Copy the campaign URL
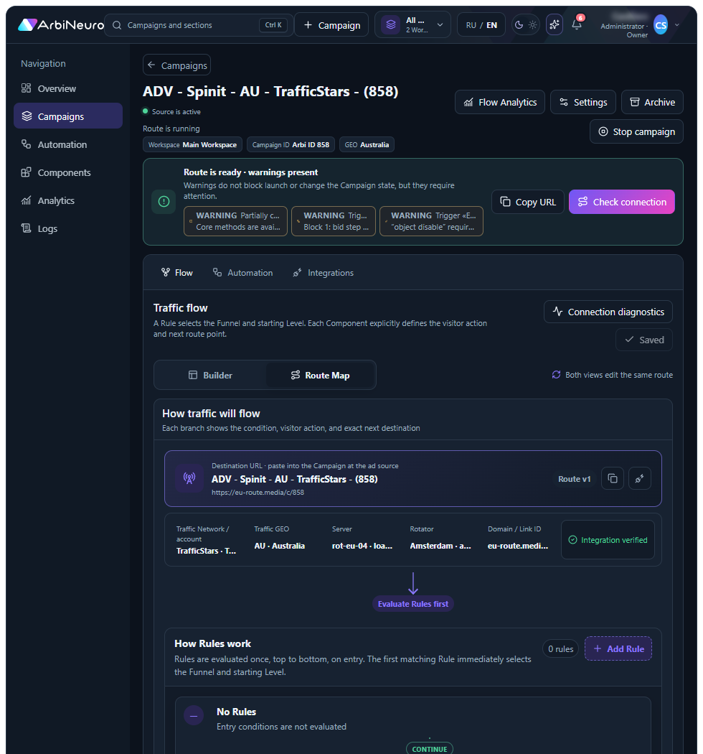This screenshot has height=754, width=703. (x=528, y=202)
